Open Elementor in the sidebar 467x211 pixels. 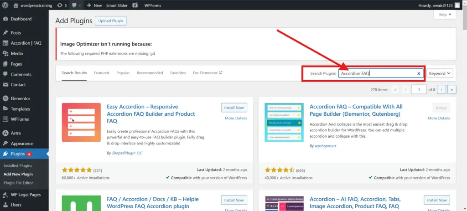click(x=21, y=98)
